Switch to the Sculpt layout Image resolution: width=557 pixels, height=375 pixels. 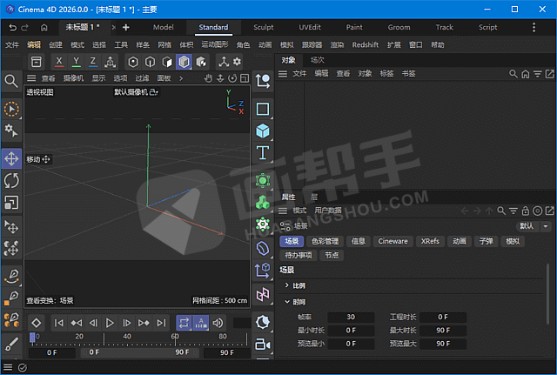pos(263,27)
